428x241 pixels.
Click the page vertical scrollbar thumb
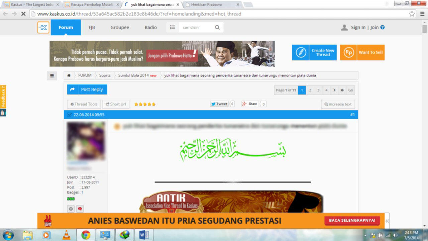point(425,29)
